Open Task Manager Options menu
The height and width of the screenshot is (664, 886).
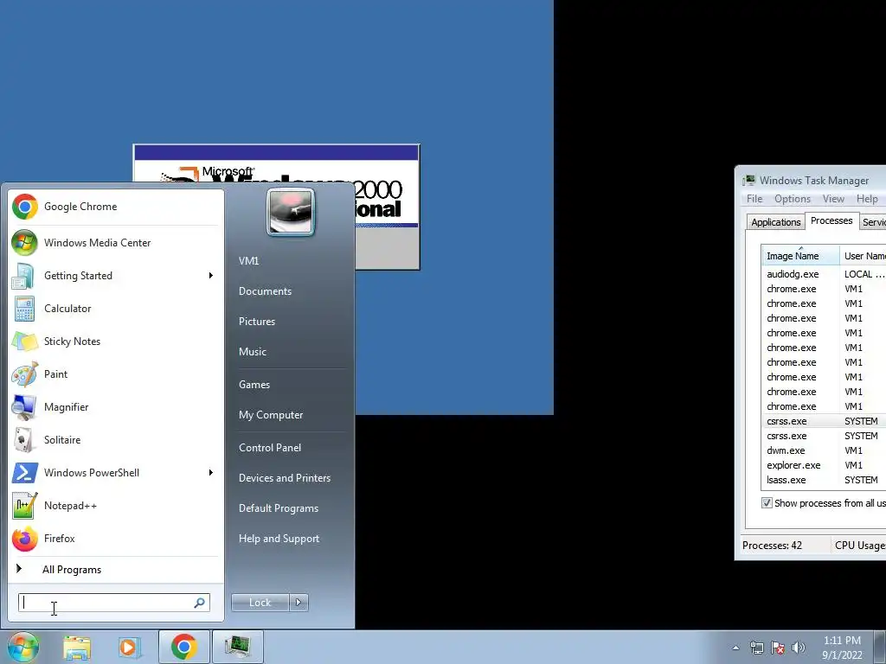(x=793, y=199)
